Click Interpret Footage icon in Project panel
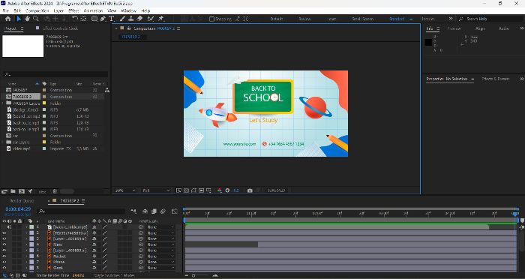 4,191
